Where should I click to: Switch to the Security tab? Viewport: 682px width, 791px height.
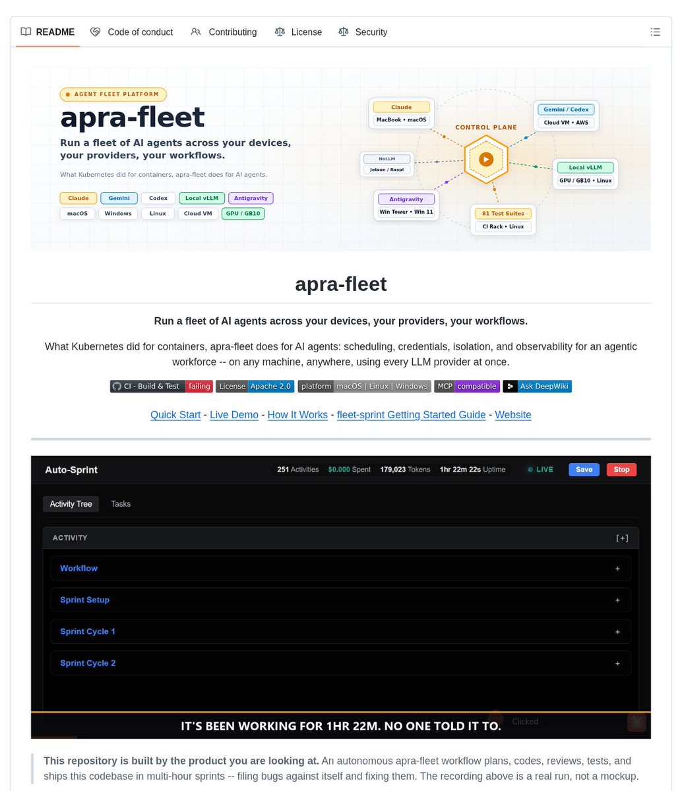[363, 32]
